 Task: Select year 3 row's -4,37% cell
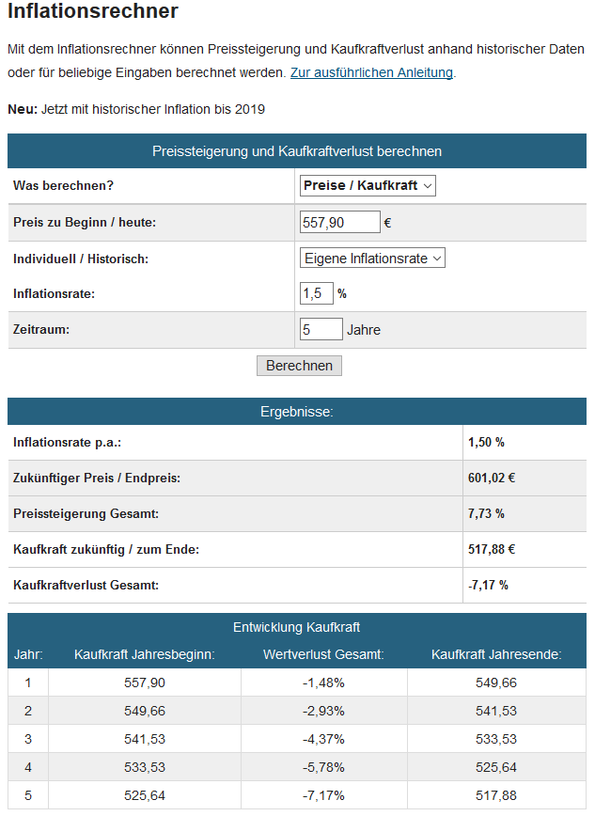pyautogui.click(x=323, y=739)
